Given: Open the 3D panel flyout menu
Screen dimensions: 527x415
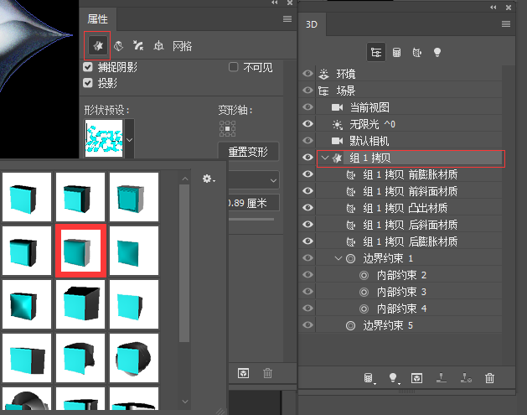Looking at the screenshot, I should (505, 23).
